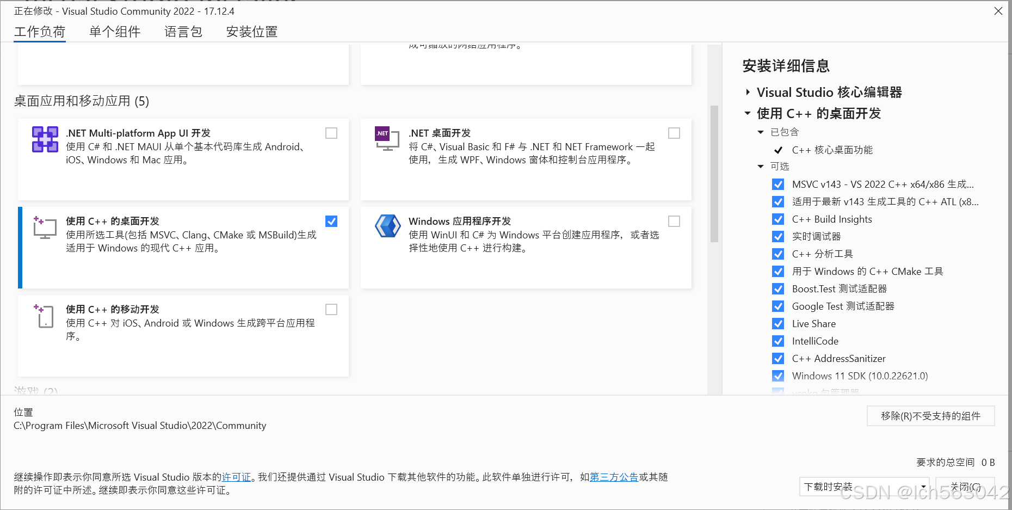Click 移除(R)不受支持的组件 button
Image resolution: width=1012 pixels, height=510 pixels.
point(931,416)
